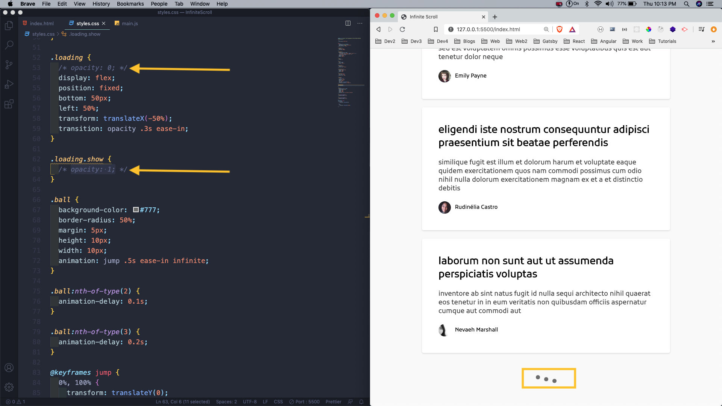Click Prettier in the status bar
This screenshot has height=406, width=722.
334,402
